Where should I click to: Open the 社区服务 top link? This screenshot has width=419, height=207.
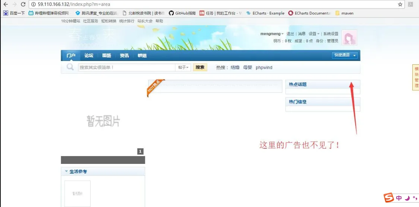coord(91,21)
